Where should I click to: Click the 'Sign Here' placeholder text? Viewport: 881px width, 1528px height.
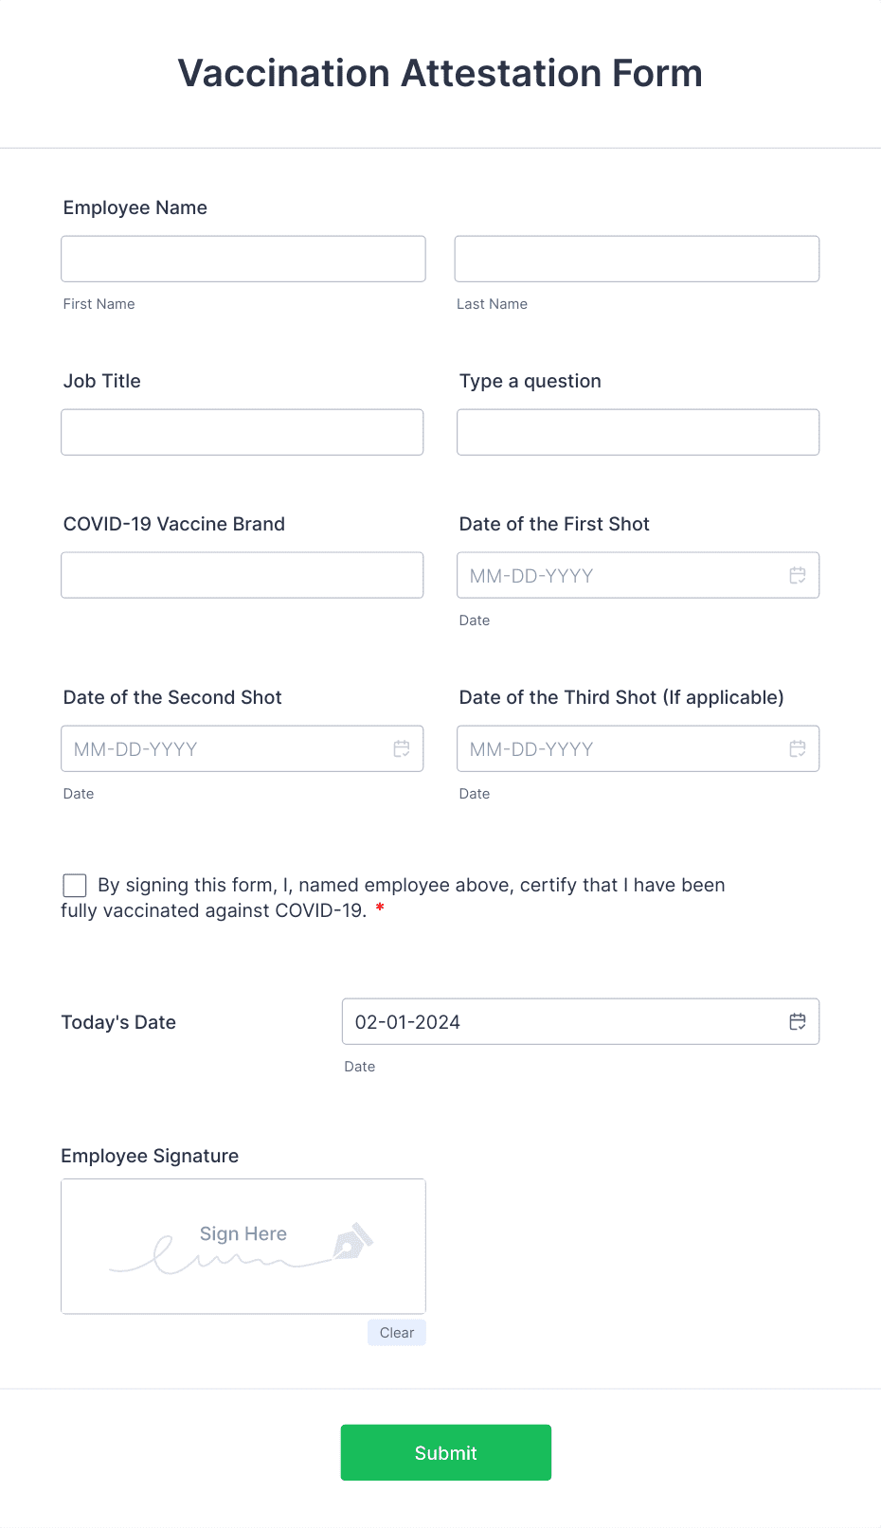243,1232
